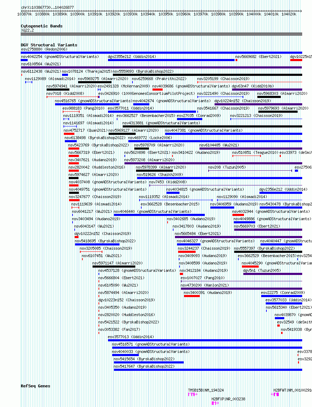Viewport: 312px width, 407px height.
Task: Click nsv469772 (Locke2006) variant label
Action: point(150,138)
